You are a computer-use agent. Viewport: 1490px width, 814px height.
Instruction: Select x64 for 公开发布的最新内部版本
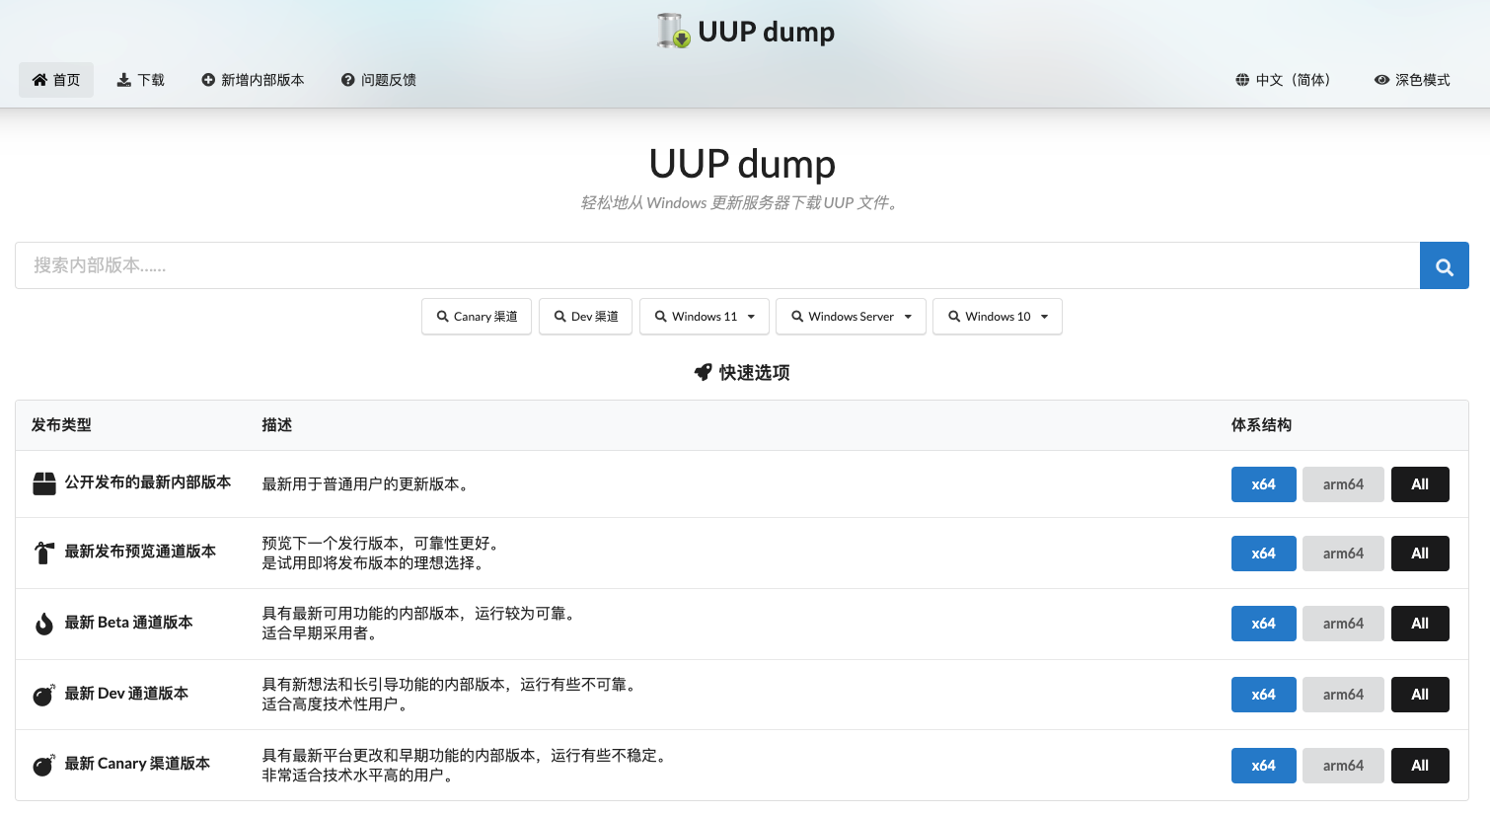(1264, 484)
